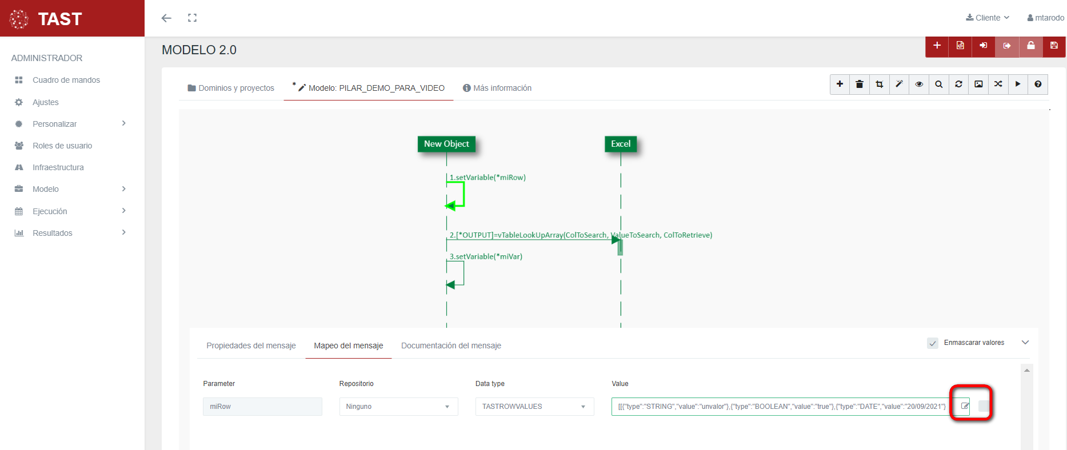Switch to Propiedades del mensaje tab
Image resolution: width=1067 pixels, height=450 pixels.
[x=251, y=345]
